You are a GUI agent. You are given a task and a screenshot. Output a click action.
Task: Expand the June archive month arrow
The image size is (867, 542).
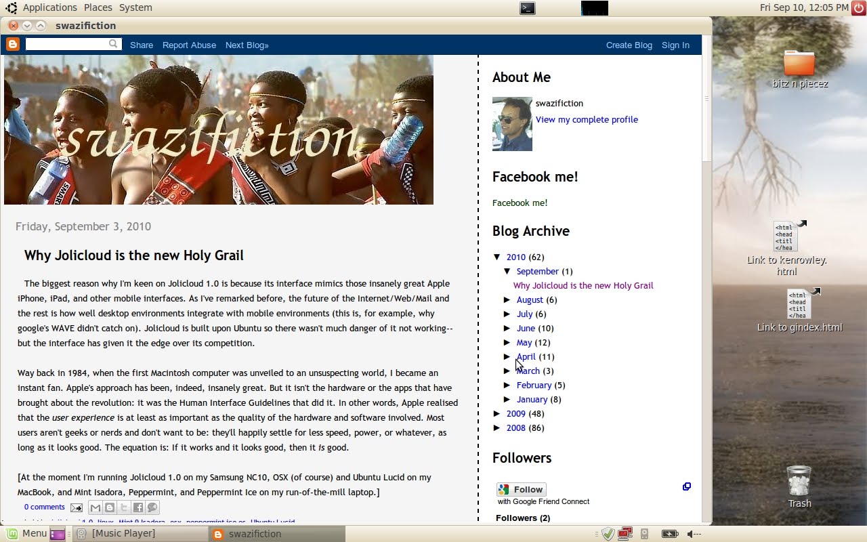(507, 328)
